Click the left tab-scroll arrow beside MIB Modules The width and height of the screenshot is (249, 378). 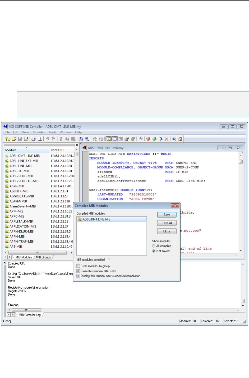coord(6,257)
